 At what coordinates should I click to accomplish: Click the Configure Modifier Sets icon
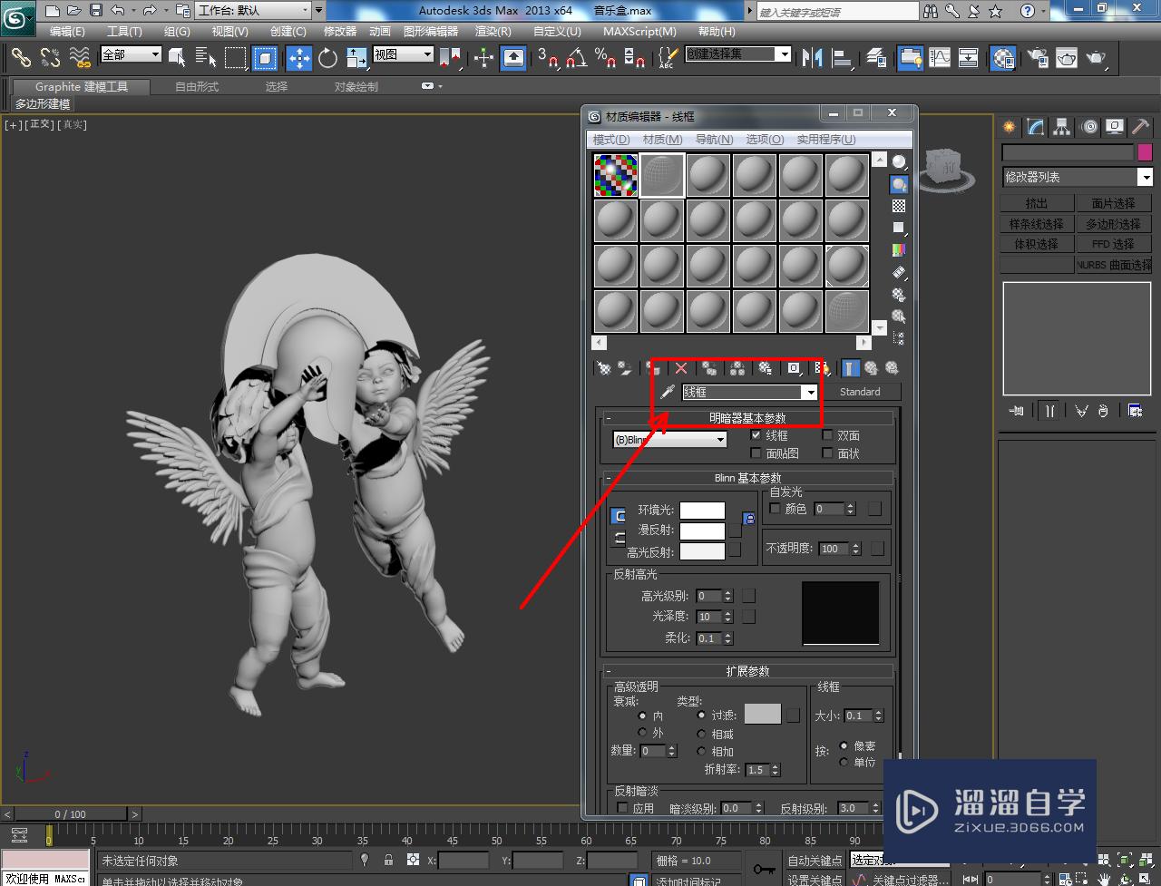point(1135,411)
